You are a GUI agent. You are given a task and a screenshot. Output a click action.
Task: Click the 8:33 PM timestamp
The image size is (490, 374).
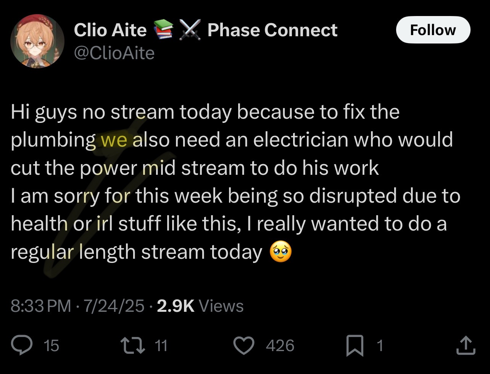pos(41,306)
